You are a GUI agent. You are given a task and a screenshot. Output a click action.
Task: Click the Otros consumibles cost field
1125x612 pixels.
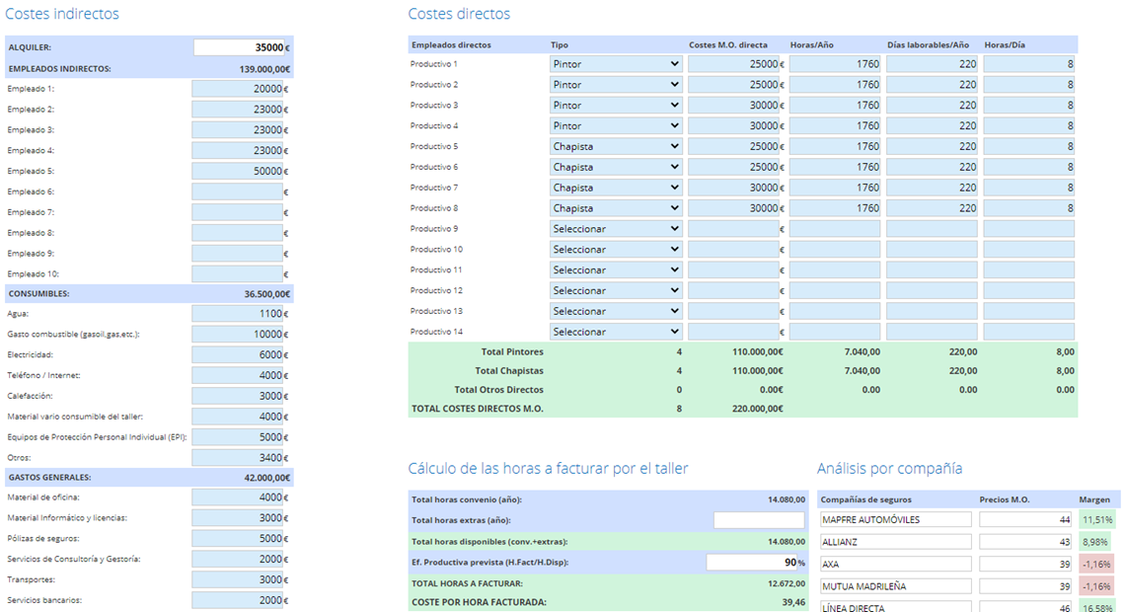click(x=237, y=458)
